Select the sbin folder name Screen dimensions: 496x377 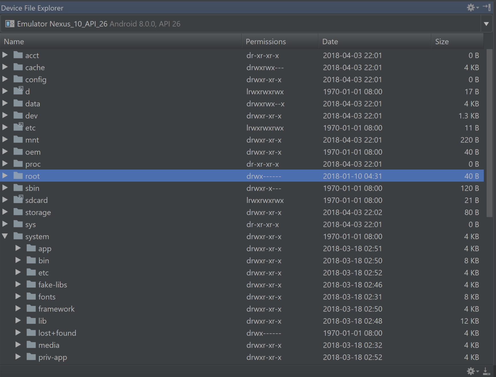[x=32, y=188]
